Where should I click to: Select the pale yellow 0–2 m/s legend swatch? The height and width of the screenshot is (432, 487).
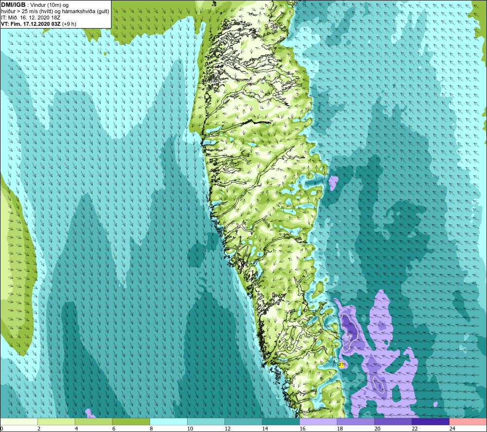pos(19,421)
